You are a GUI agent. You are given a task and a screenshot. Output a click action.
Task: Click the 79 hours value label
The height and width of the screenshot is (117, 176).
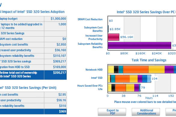[x=143, y=88]
